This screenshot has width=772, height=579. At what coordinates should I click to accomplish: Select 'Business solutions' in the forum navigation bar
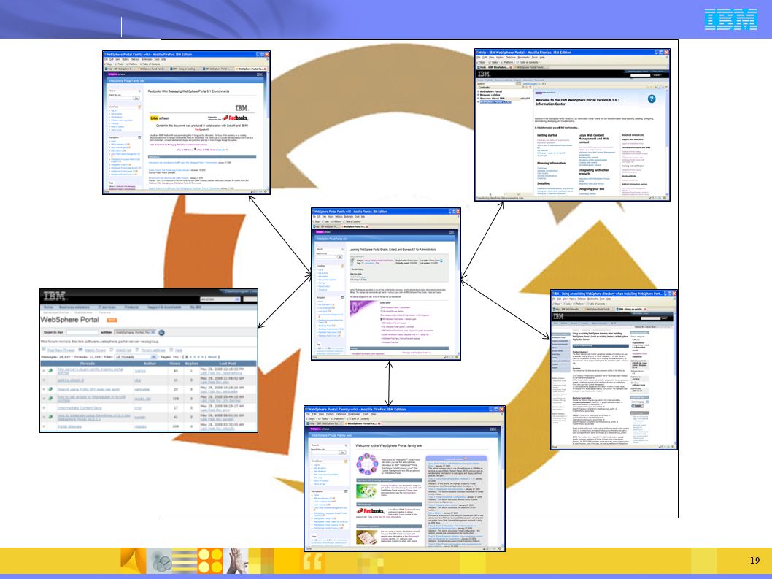tap(74, 307)
